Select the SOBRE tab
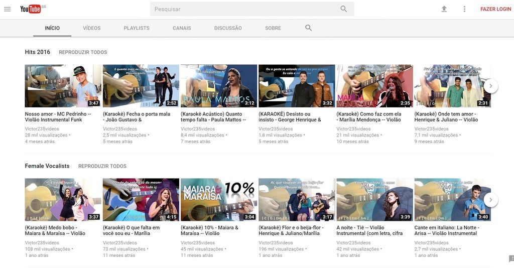 (273, 28)
